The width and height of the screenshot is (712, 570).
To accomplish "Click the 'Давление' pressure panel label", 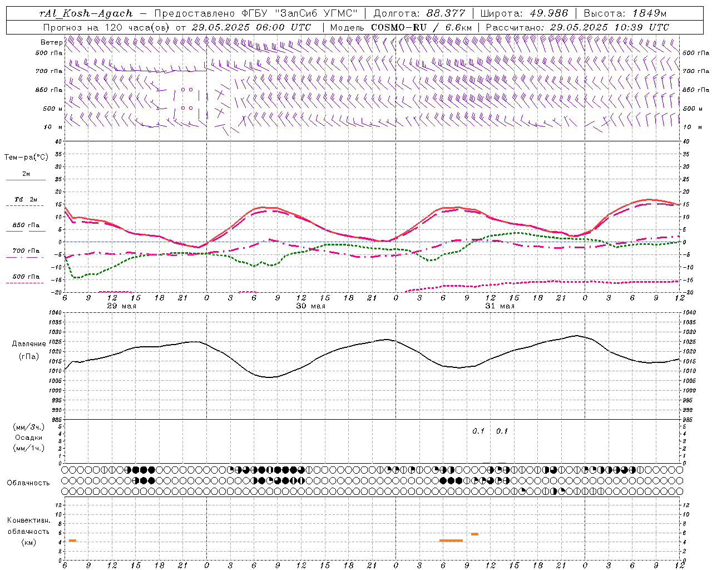I will point(29,344).
